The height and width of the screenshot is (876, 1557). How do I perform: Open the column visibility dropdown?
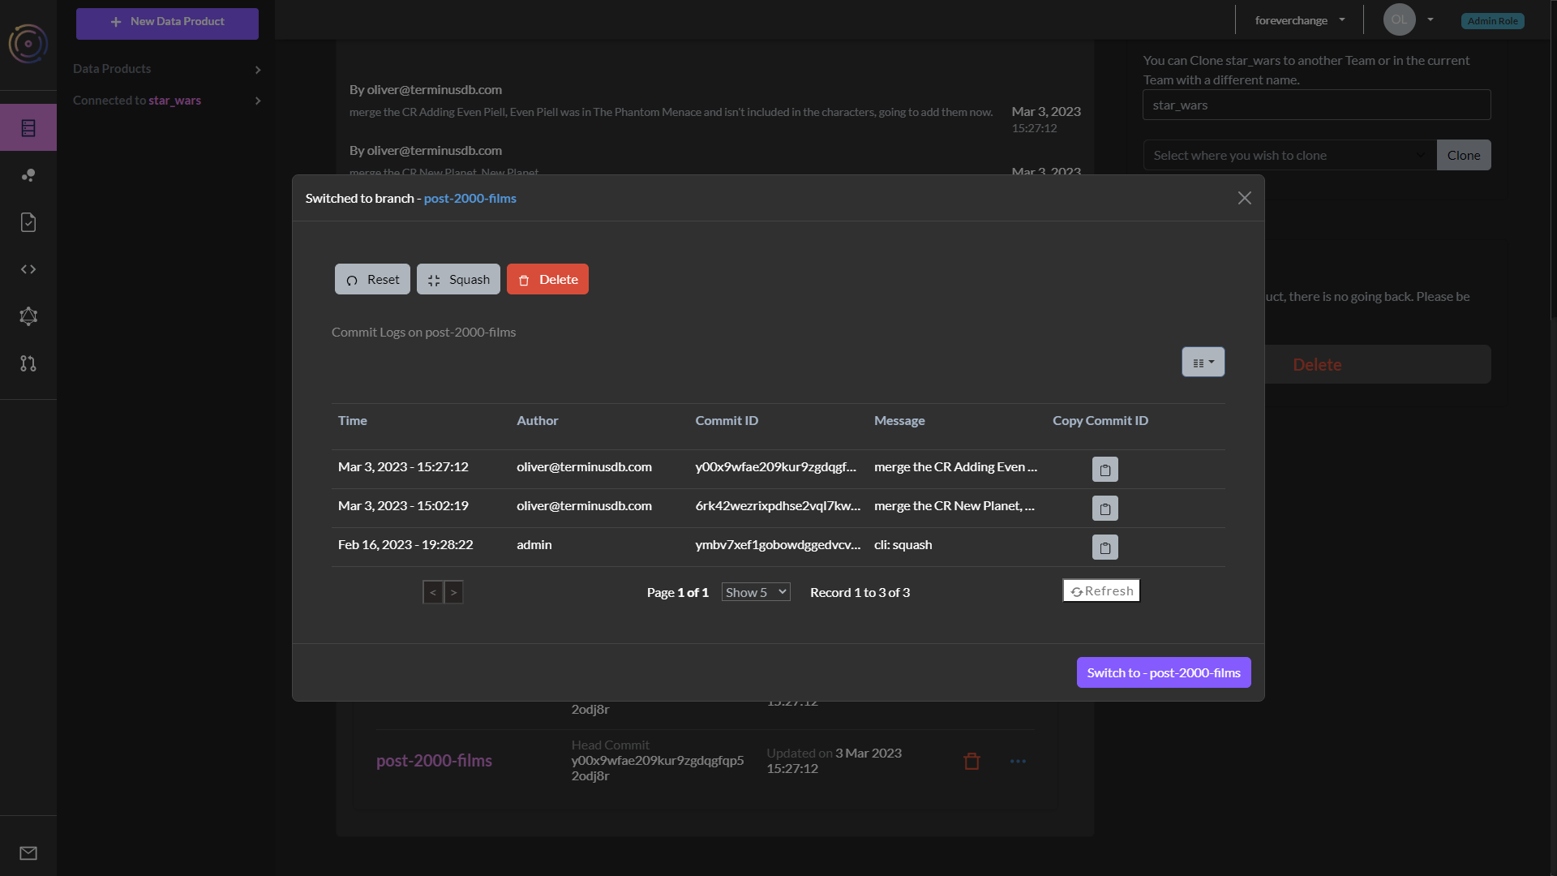pos(1203,363)
